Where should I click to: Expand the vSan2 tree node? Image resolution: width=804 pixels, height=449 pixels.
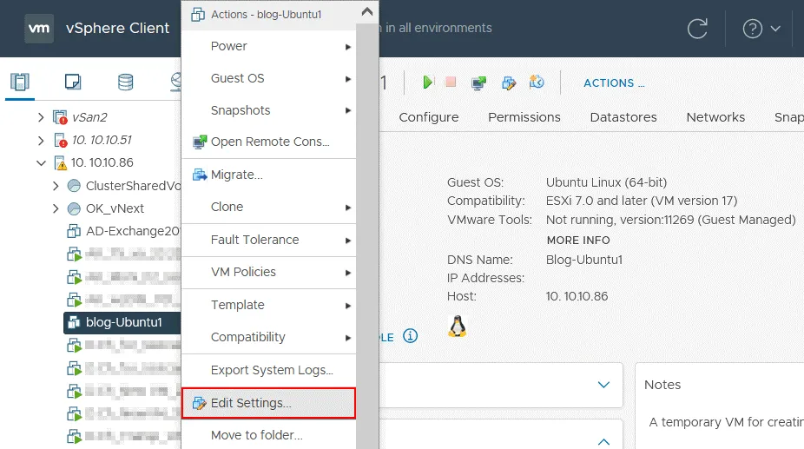click(x=41, y=117)
